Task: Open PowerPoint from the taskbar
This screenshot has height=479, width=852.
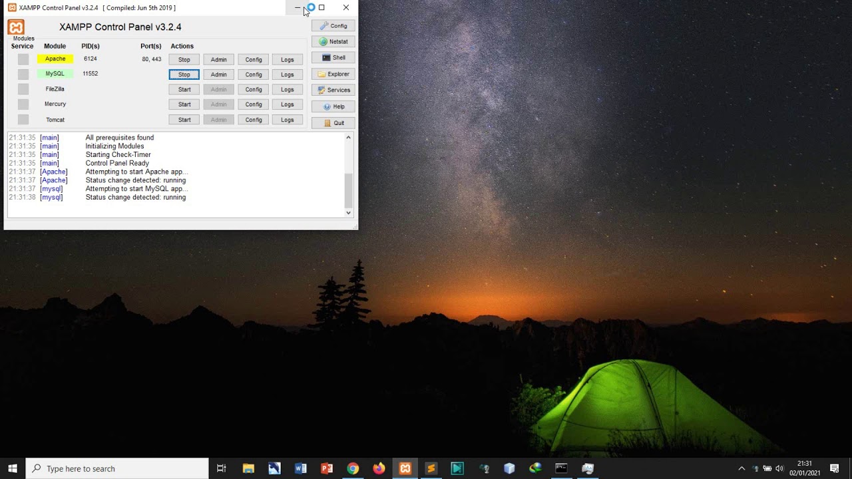Action: [327, 468]
